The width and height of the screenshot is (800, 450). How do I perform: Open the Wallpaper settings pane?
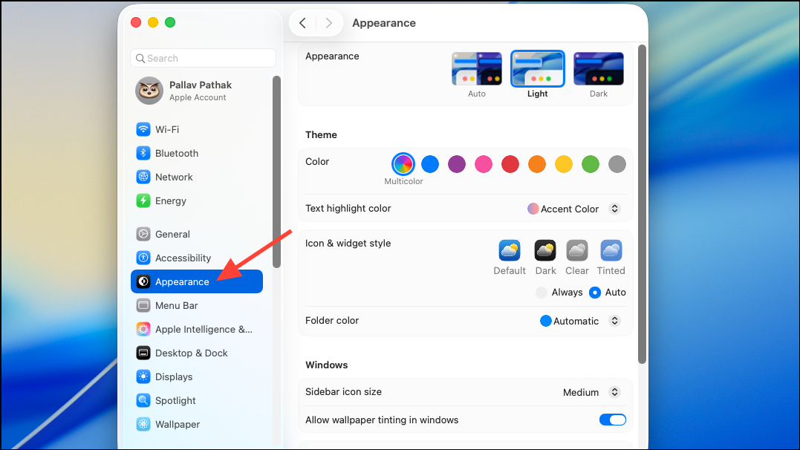[x=196, y=424]
